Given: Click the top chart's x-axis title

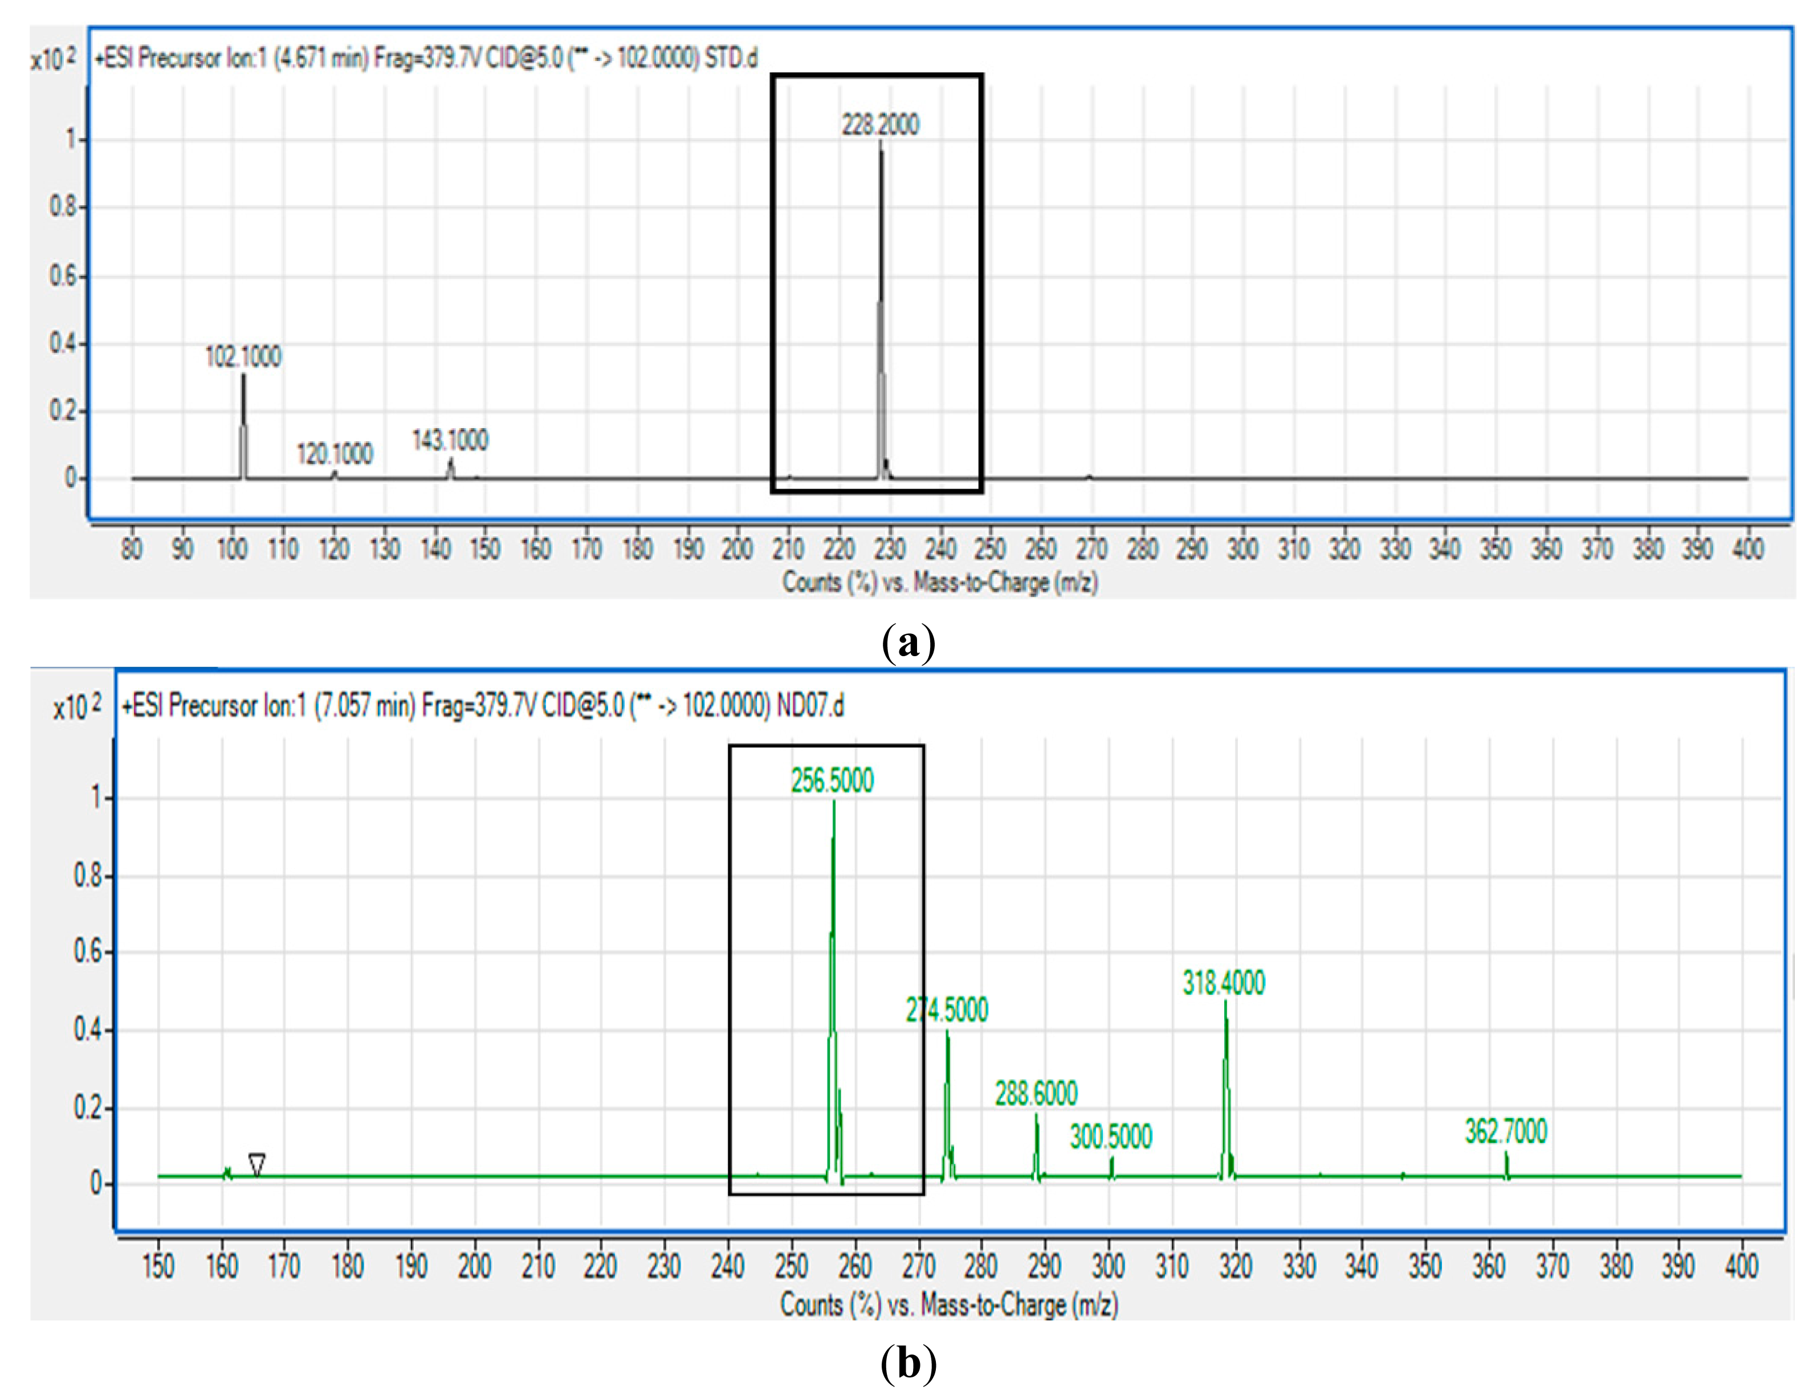Looking at the screenshot, I should click(x=940, y=582).
